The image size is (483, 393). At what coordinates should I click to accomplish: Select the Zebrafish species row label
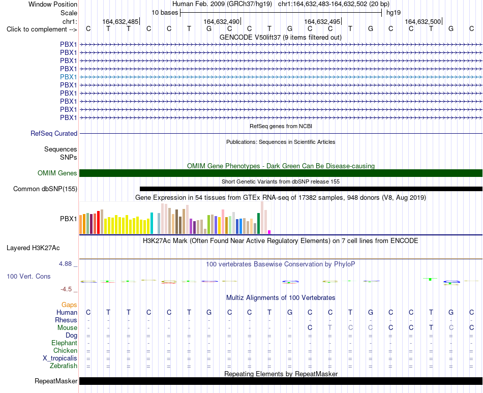[64, 366]
